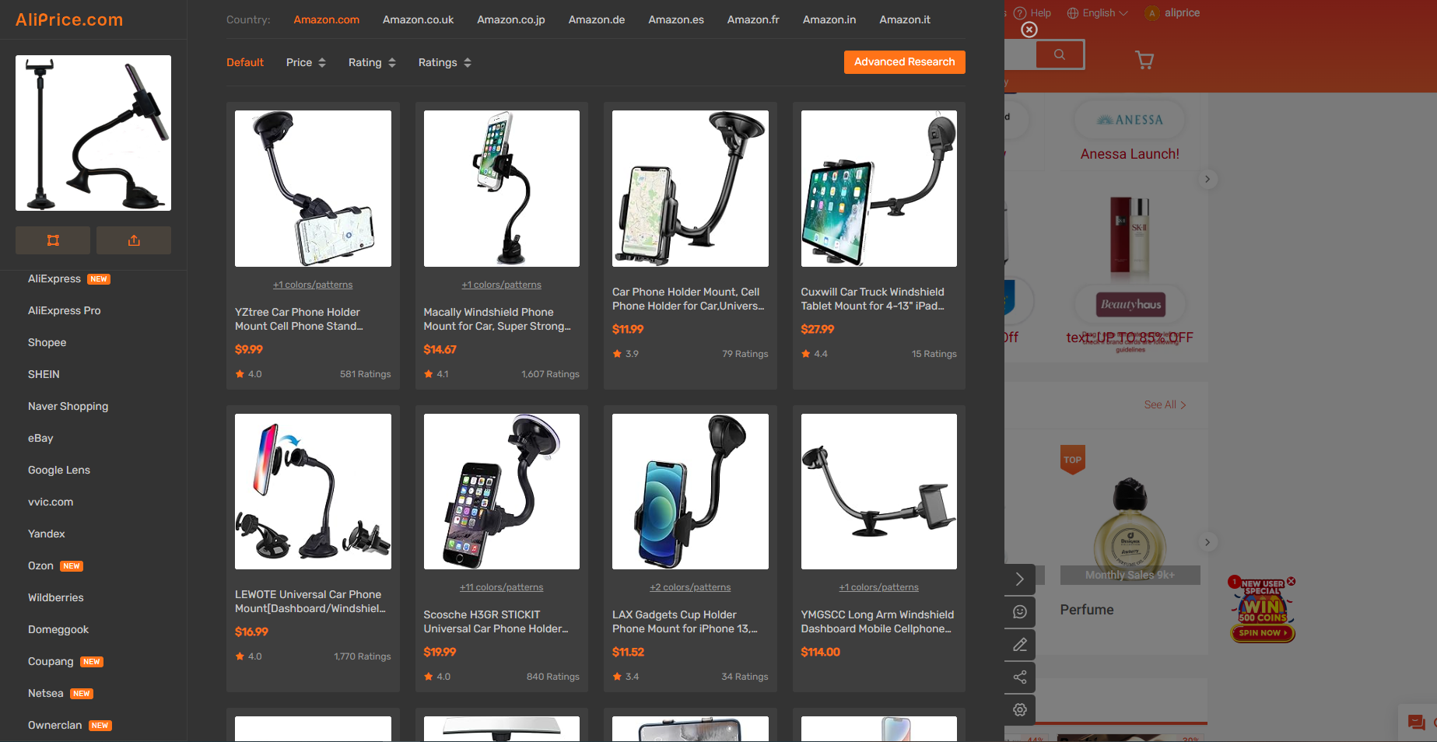The width and height of the screenshot is (1437, 742).
Task: Switch to Amazon.in country tab
Action: 829,19
